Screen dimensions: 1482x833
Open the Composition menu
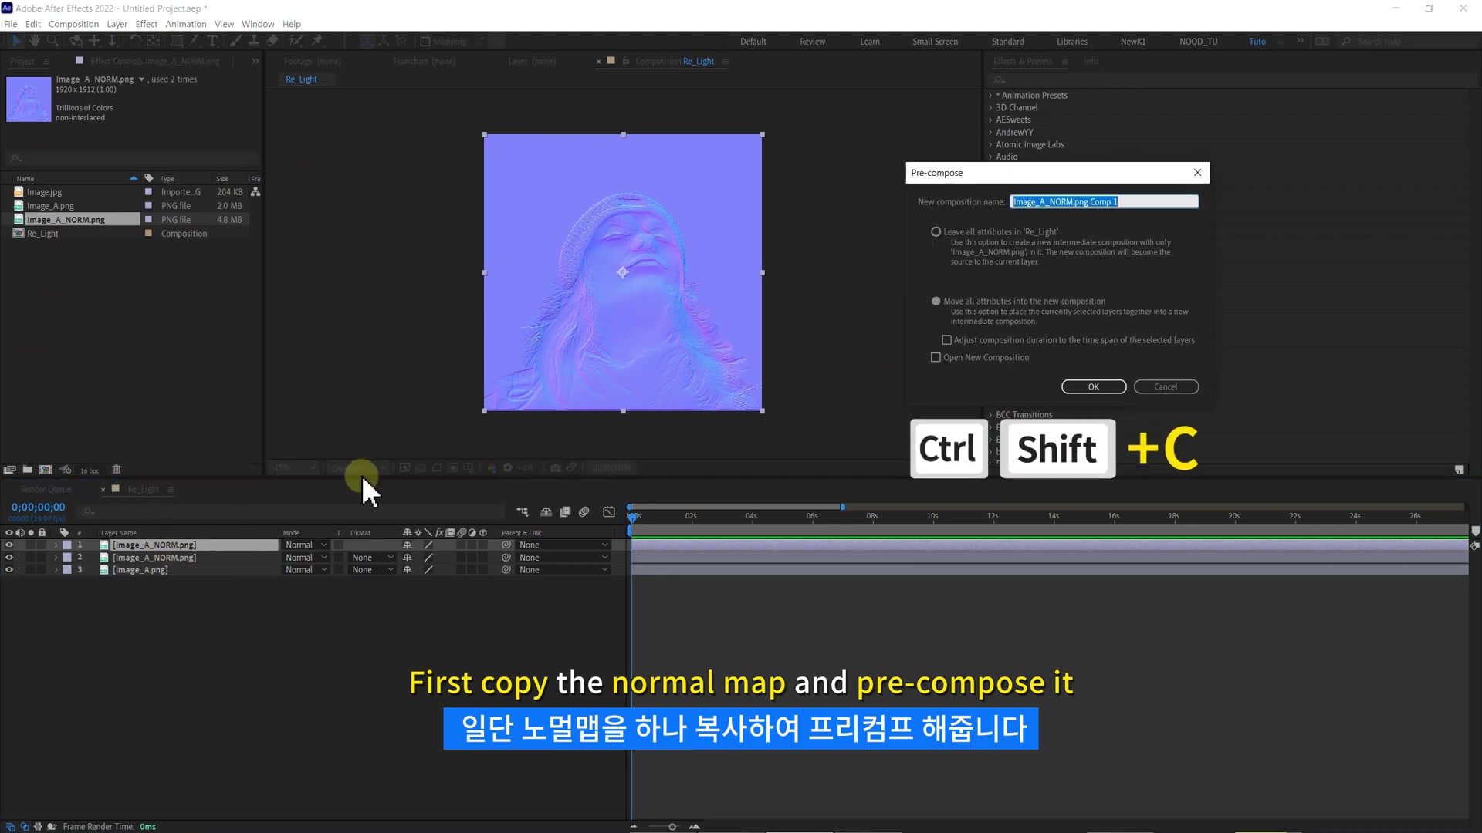73,24
